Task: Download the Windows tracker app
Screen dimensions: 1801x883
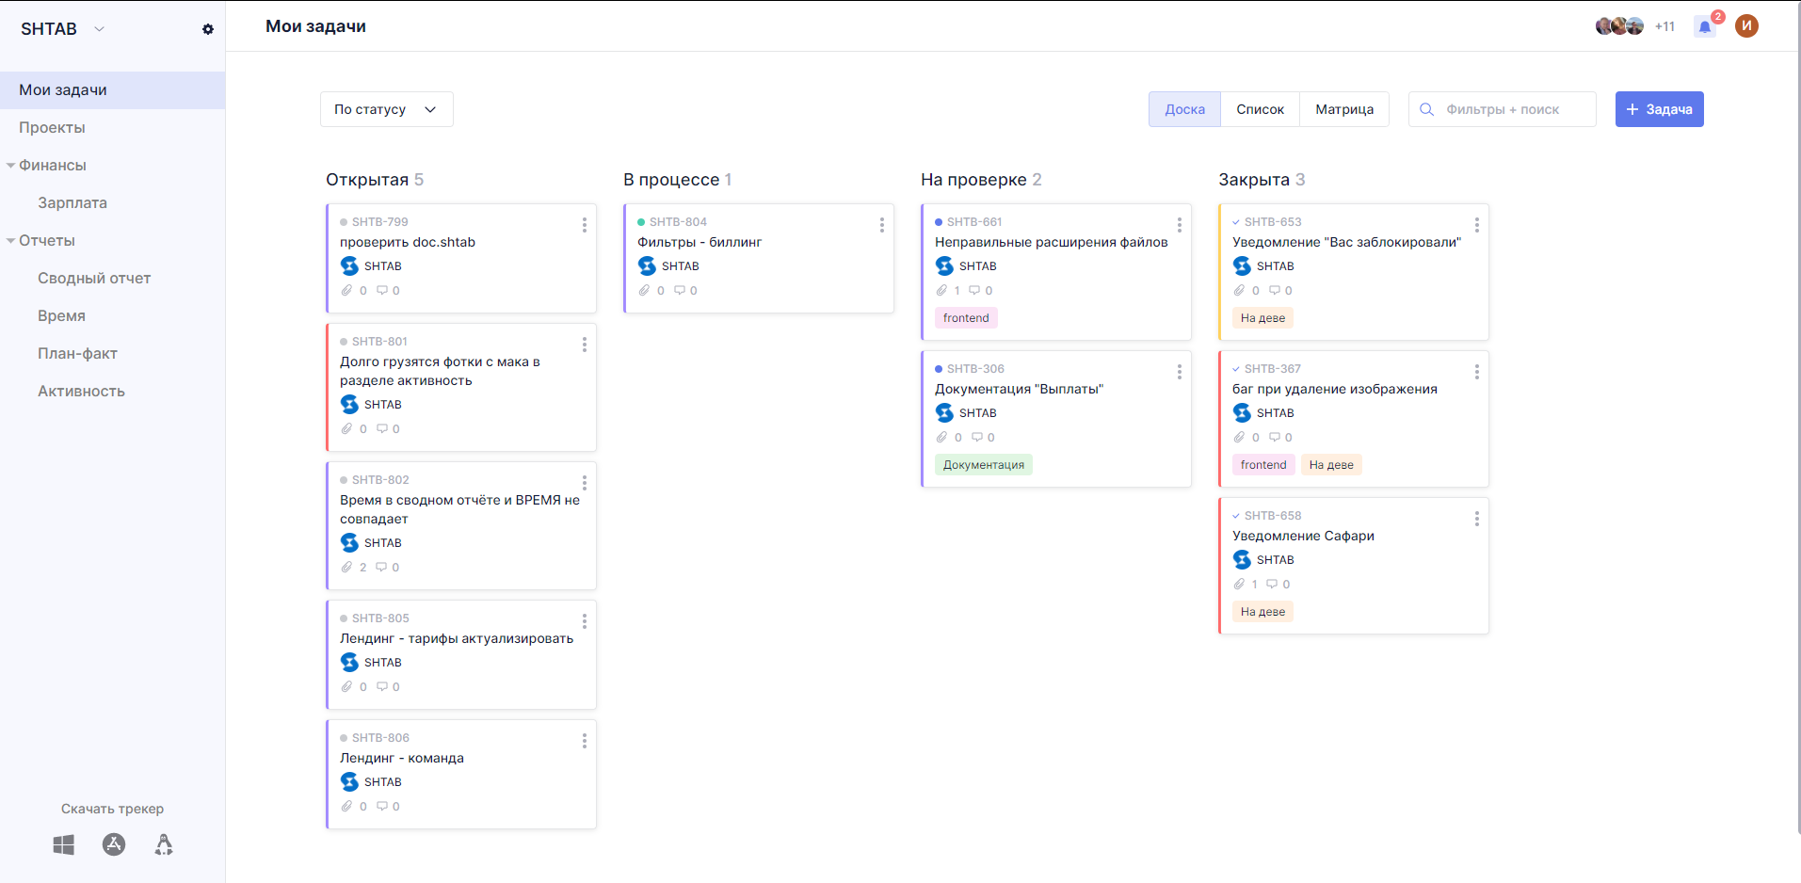Action: click(63, 845)
